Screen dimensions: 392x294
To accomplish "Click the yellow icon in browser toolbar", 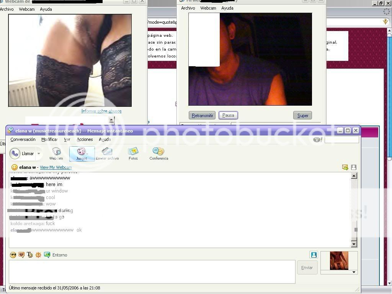I will coord(385,22).
